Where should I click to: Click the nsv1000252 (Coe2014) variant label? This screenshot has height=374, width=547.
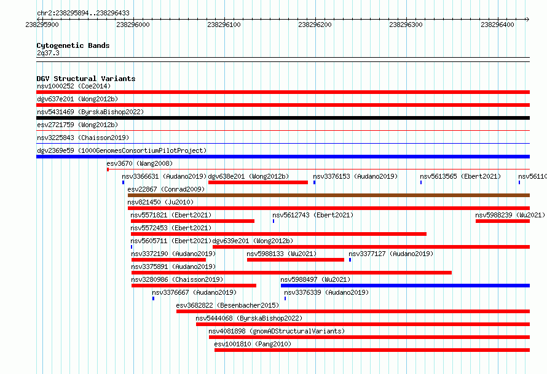74,86
